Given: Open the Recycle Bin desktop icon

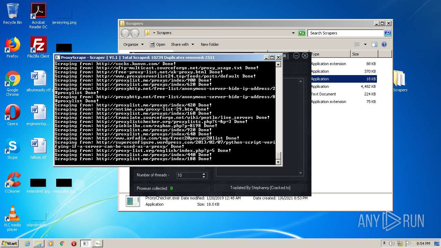Looking at the screenshot, I should click(x=12, y=14).
